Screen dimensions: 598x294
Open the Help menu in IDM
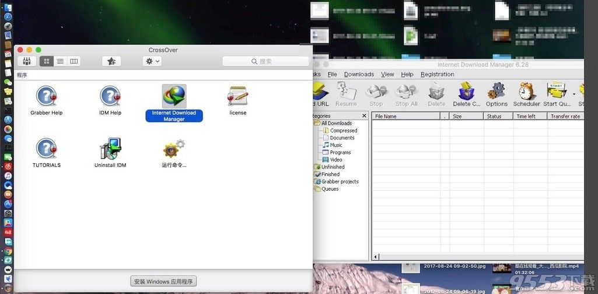407,74
